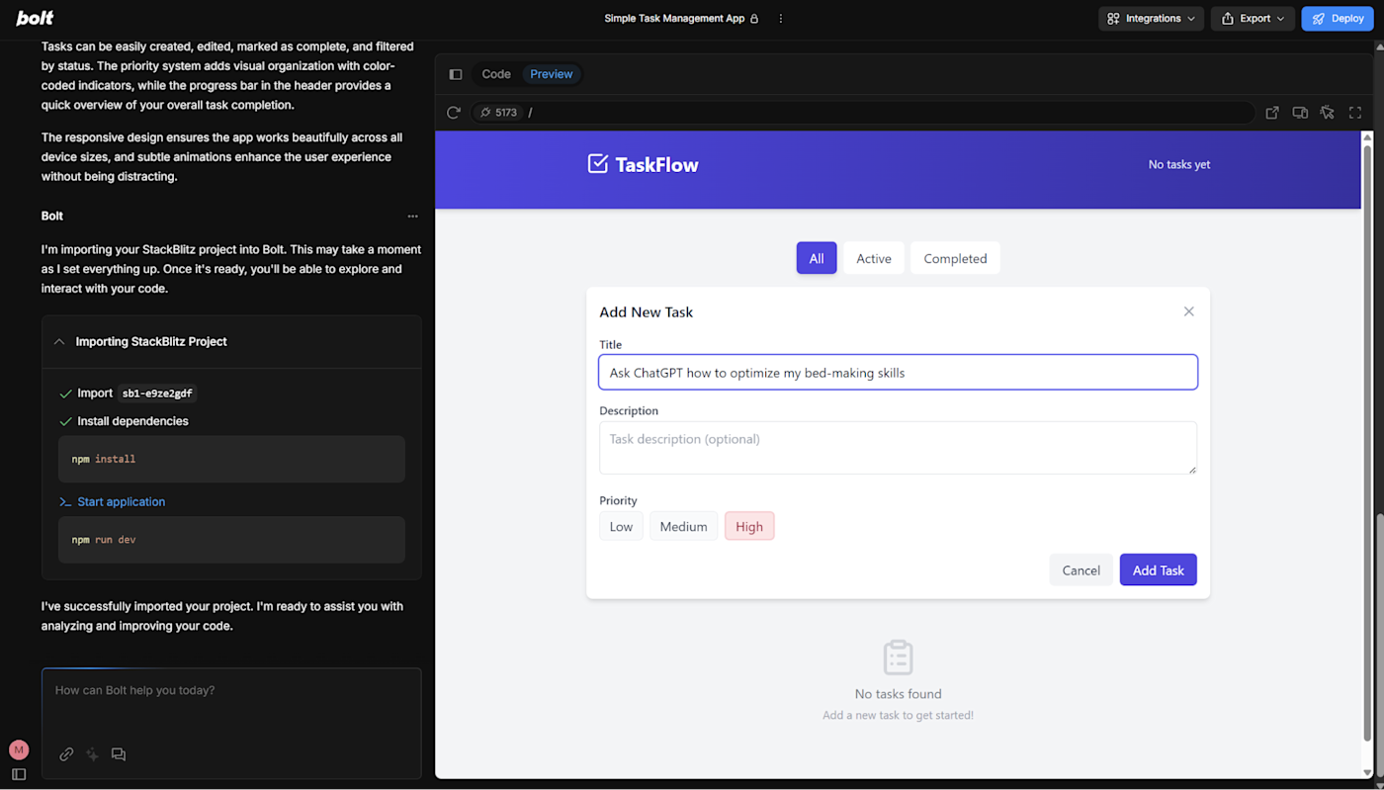Image resolution: width=1384 pixels, height=790 pixels.
Task: Click the Start application terminal icon
Action: (65, 502)
